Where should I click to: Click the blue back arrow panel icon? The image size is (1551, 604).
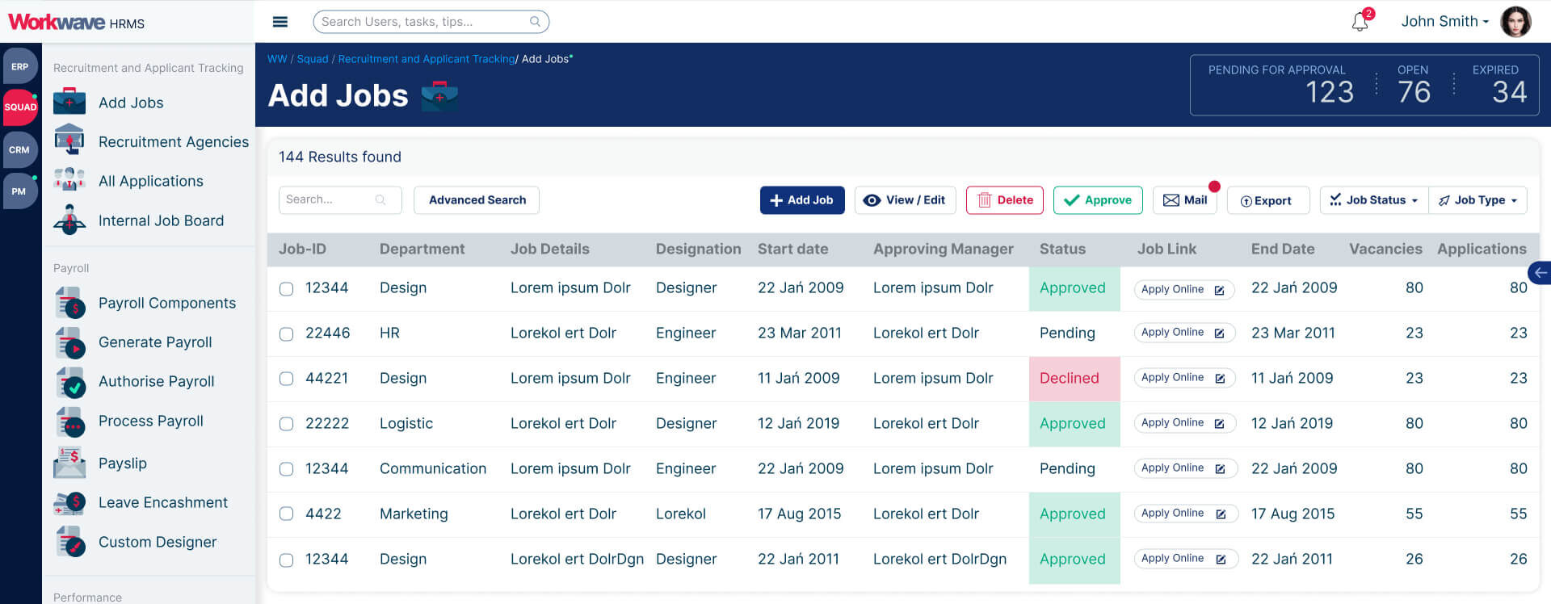click(1540, 273)
